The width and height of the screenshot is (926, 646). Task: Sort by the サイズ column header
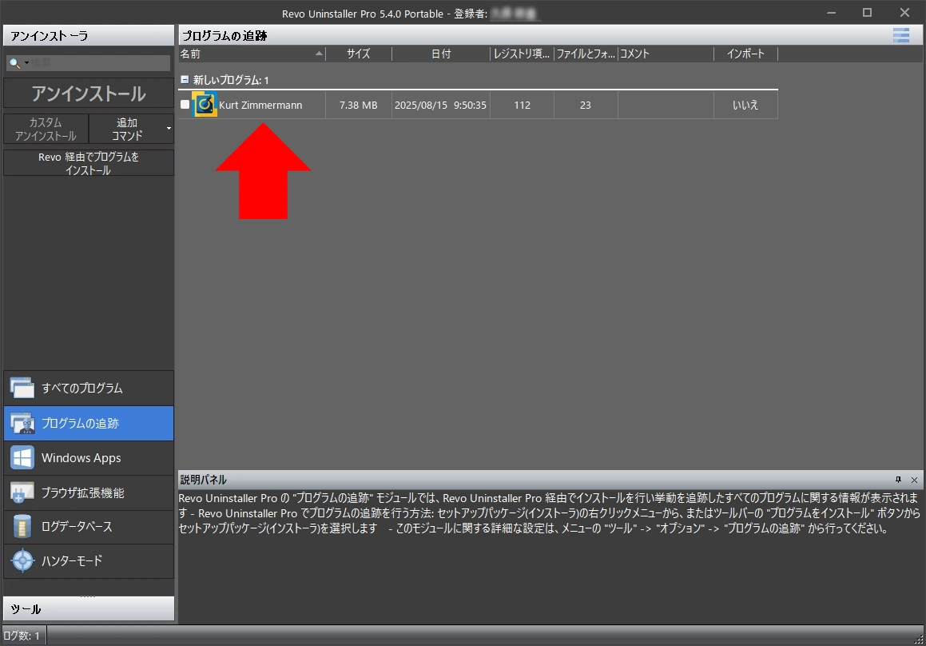358,54
